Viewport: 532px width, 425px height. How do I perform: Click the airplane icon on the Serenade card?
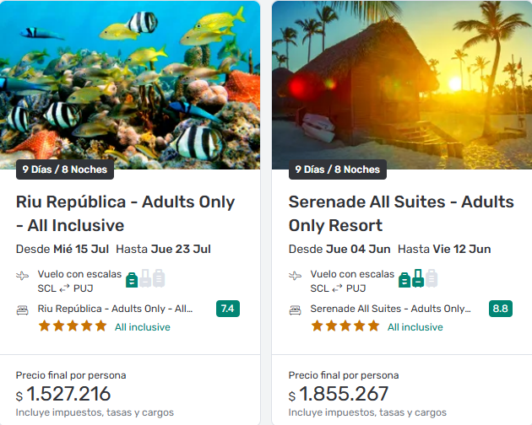tap(296, 276)
